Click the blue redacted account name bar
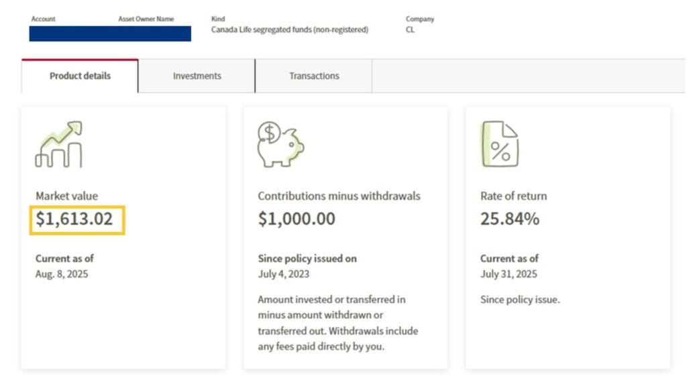The height and width of the screenshot is (386, 687). click(110, 34)
